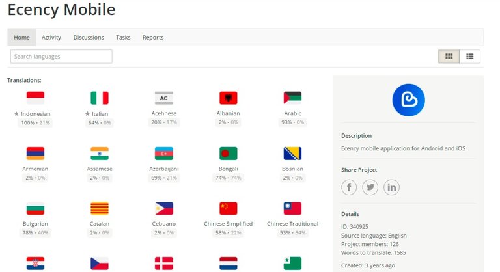Open the Tasks tab
The height and width of the screenshot is (272, 500).
[123, 37]
